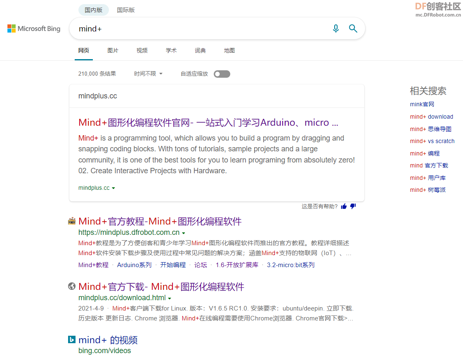Screen dimensions: 463x356
Task: Select the 网页 search tab
Action: 84,50
